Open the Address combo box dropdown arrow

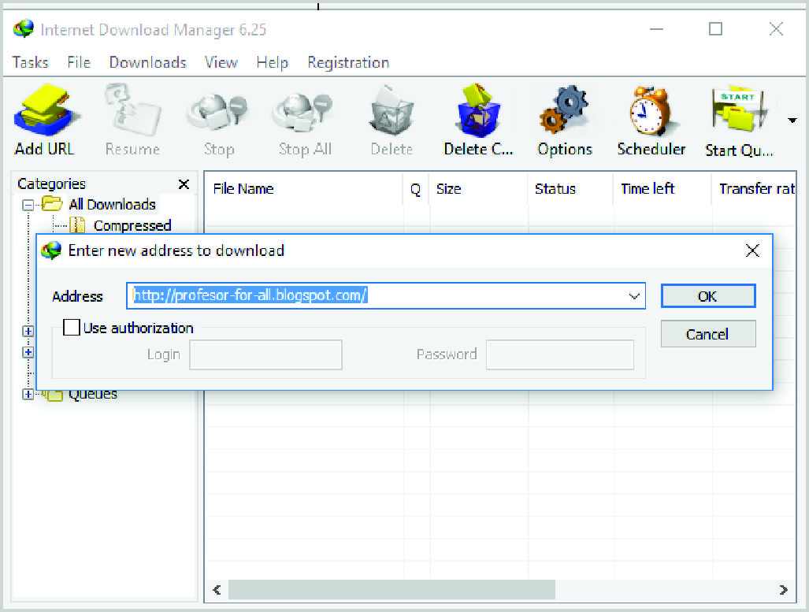tap(633, 296)
